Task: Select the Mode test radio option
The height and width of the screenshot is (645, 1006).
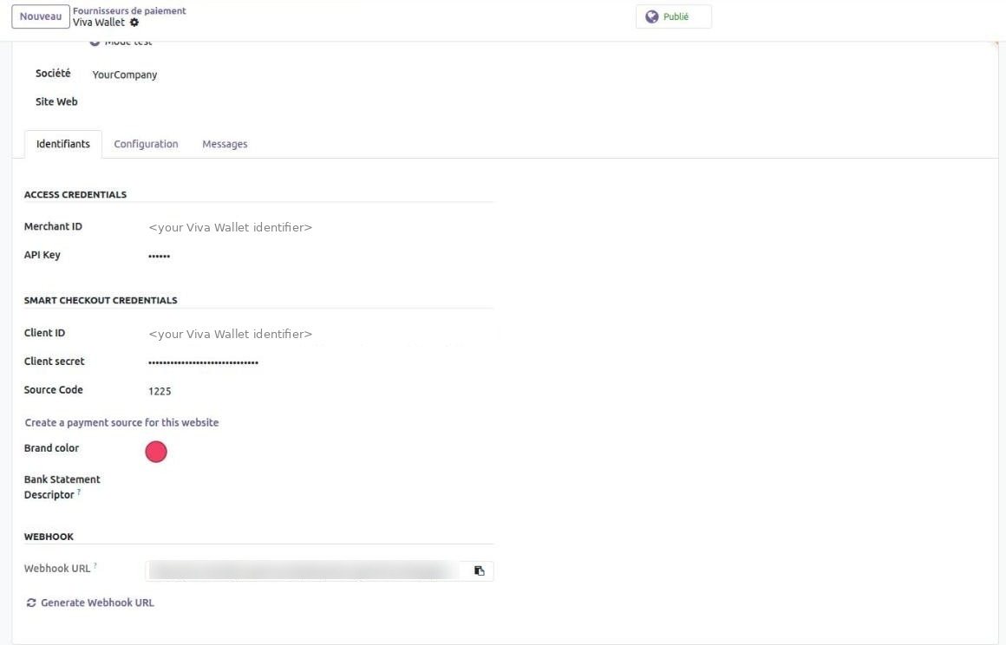Action: coord(95,42)
